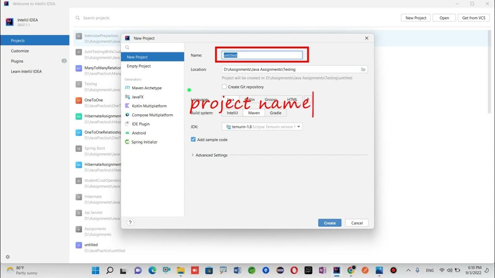Open Learn IntelliJ IDEA tab
The height and width of the screenshot is (278, 495).
(x=35, y=71)
